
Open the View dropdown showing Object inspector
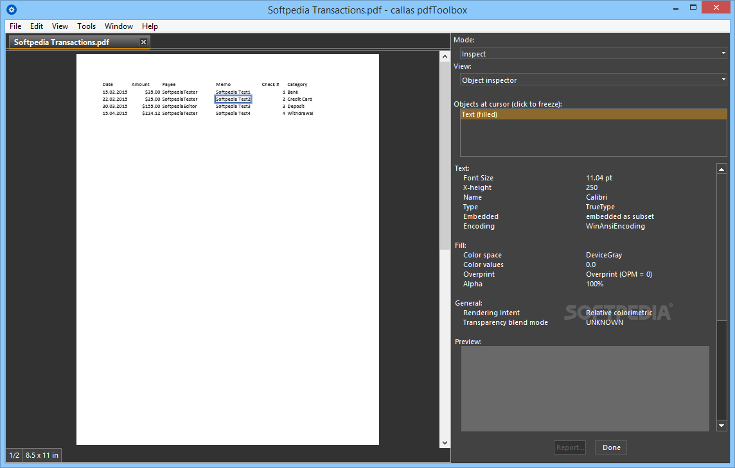click(x=594, y=80)
